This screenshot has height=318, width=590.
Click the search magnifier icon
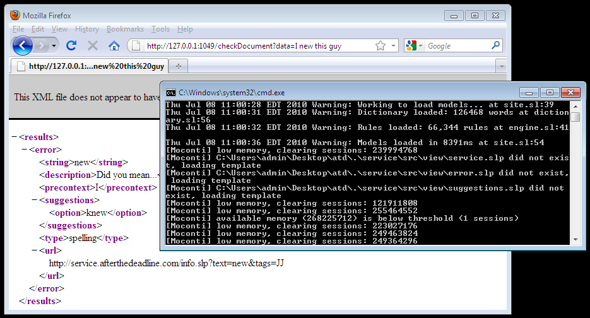point(495,45)
